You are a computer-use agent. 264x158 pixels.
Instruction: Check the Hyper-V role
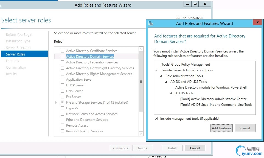63,108
